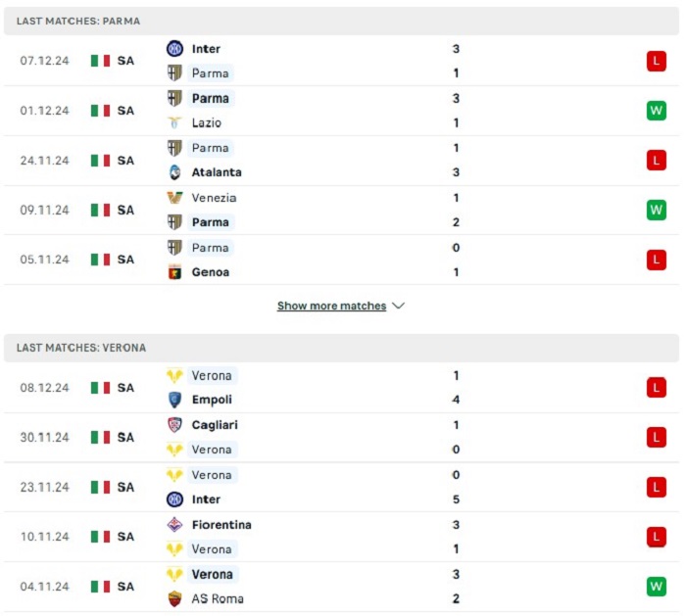
Task: Click the Lazio eagle logo
Action: (x=175, y=122)
